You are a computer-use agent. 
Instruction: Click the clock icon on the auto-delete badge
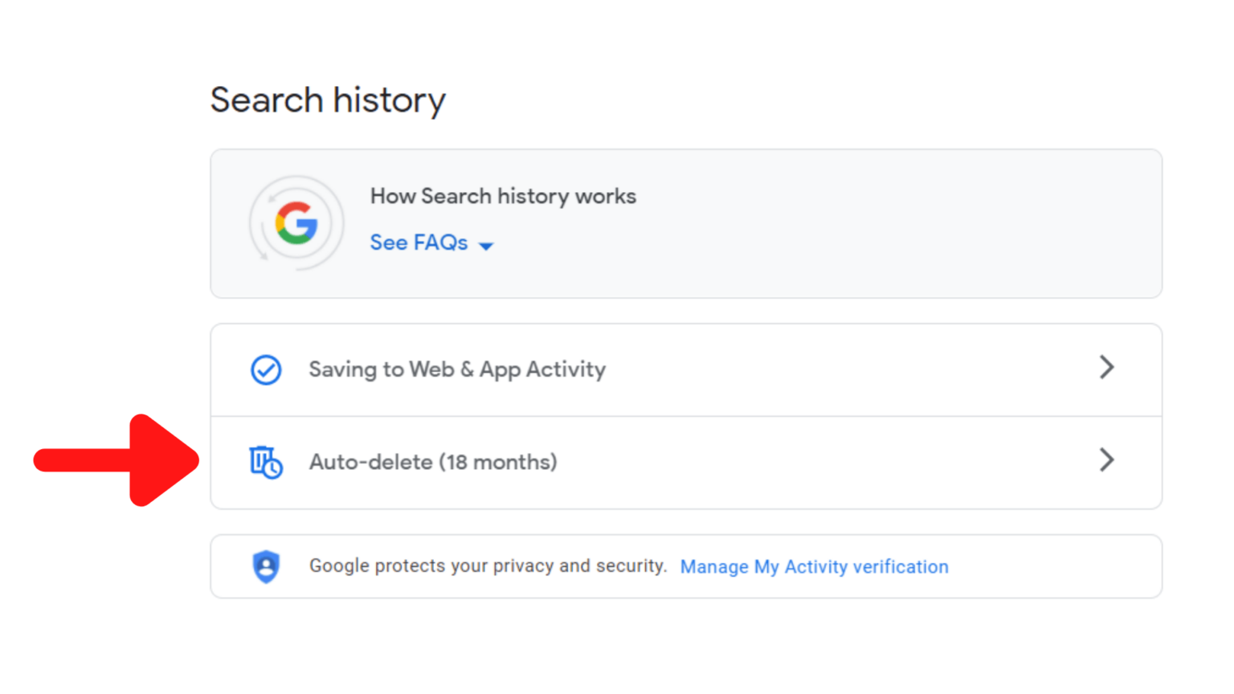[x=274, y=470]
